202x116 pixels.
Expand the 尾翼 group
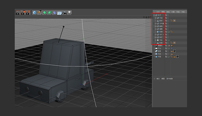tap(156, 29)
